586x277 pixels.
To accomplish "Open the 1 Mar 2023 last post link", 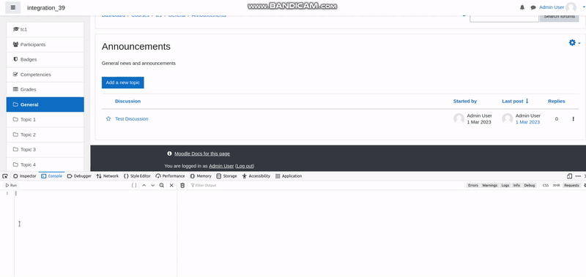I will (x=527, y=122).
